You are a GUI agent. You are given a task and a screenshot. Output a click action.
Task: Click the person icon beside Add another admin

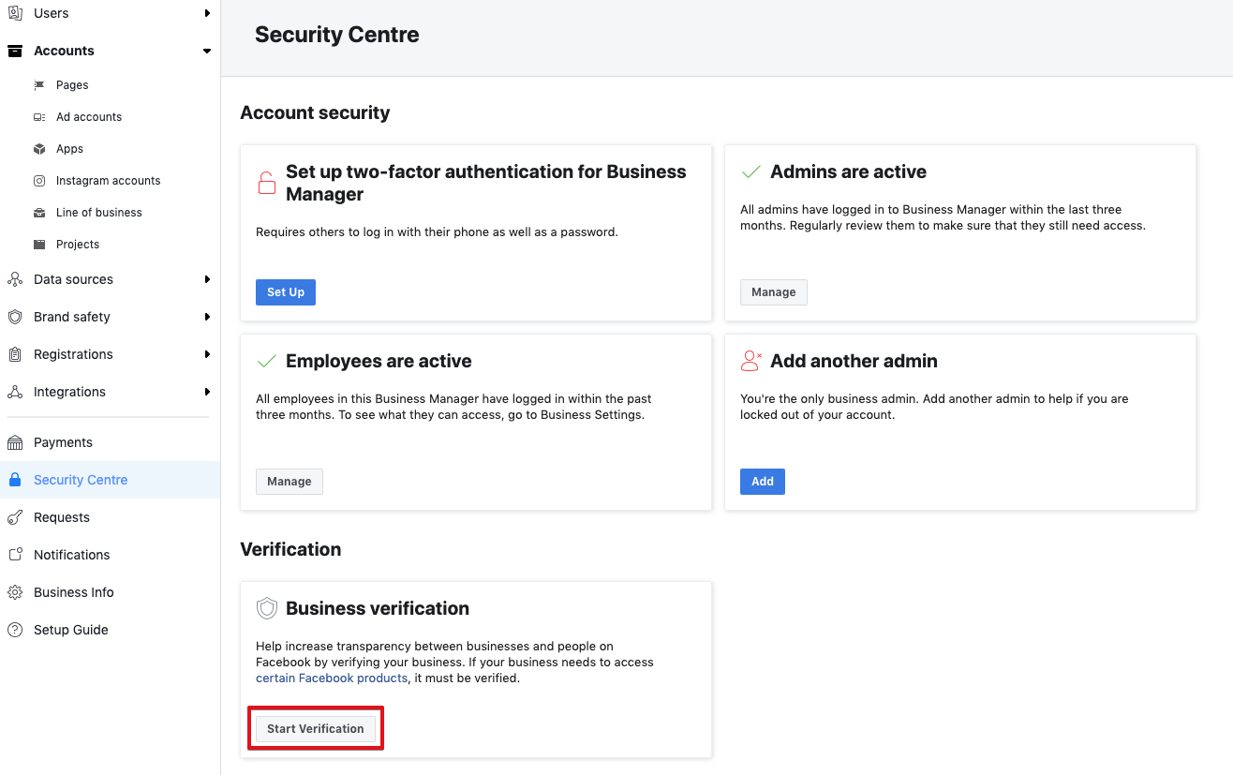point(751,361)
